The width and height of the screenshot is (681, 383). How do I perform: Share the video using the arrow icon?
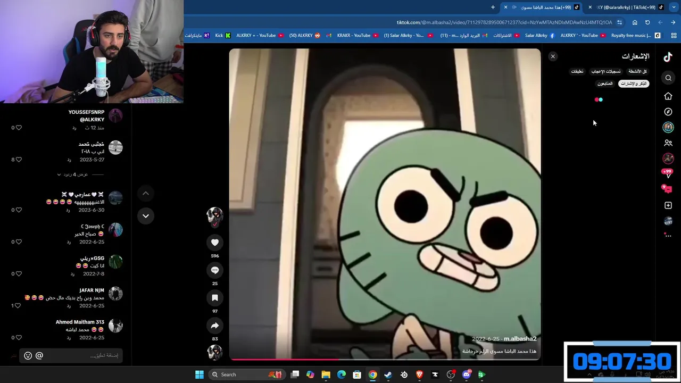[215, 326]
